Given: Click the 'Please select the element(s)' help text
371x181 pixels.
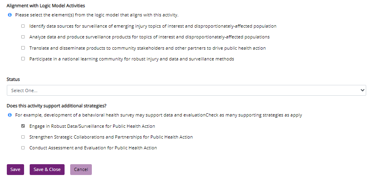Looking at the screenshot, I should tap(97, 15).
